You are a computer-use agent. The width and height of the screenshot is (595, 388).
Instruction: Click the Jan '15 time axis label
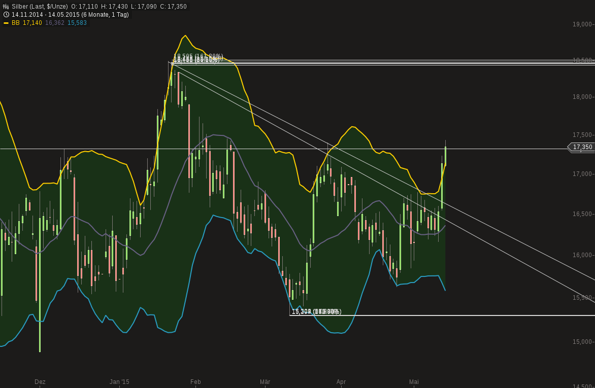[119, 381]
